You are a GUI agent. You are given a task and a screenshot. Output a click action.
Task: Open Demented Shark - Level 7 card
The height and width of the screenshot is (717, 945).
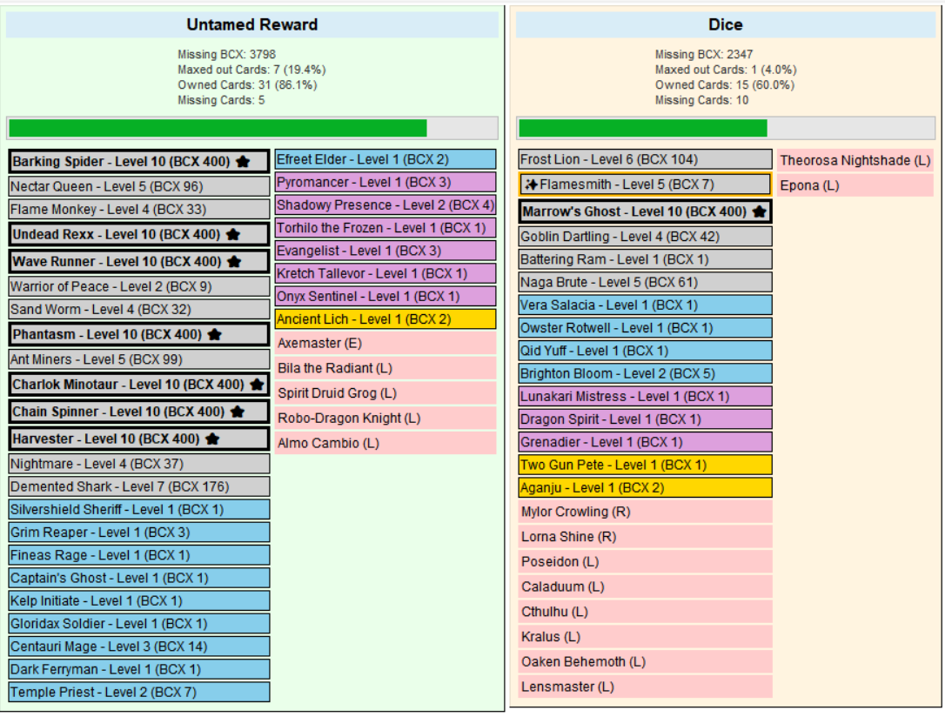pyautogui.click(x=139, y=486)
